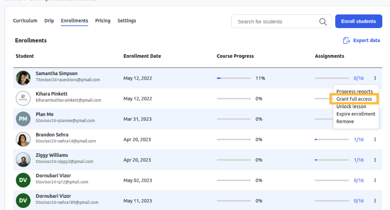Open Brandon Sehra's three-dot options menu
Image resolution: width=390 pixels, height=210 pixels.
click(375, 139)
